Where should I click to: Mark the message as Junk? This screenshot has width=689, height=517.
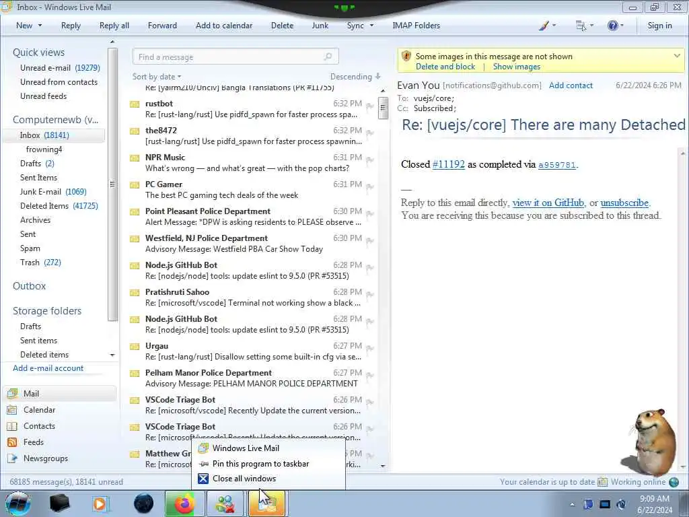coord(320,26)
